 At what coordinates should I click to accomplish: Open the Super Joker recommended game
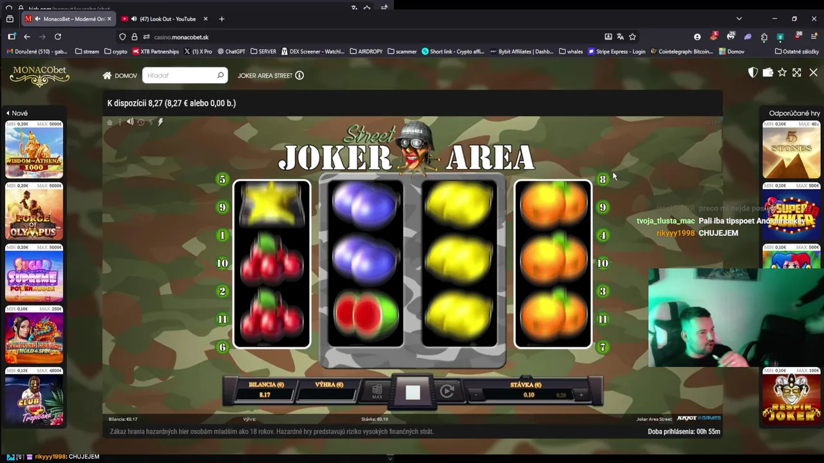click(x=791, y=211)
